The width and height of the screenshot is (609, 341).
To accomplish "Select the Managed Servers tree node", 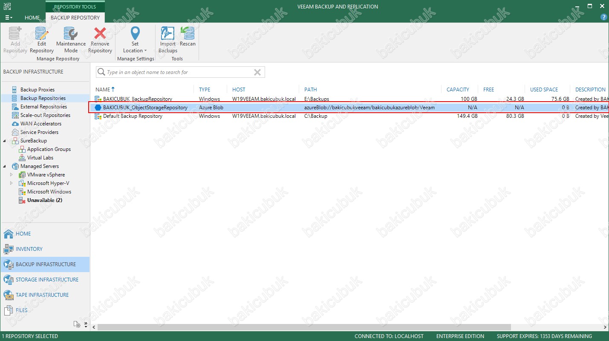I will point(40,166).
